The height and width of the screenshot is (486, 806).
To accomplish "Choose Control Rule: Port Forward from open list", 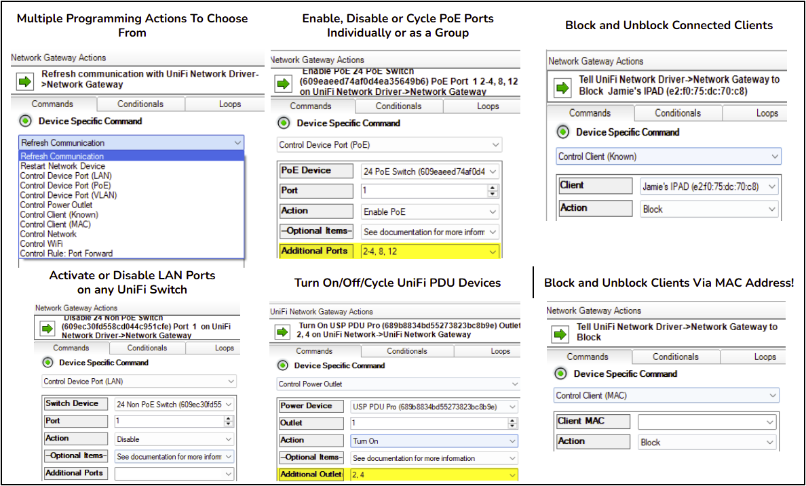I will pyautogui.click(x=131, y=254).
